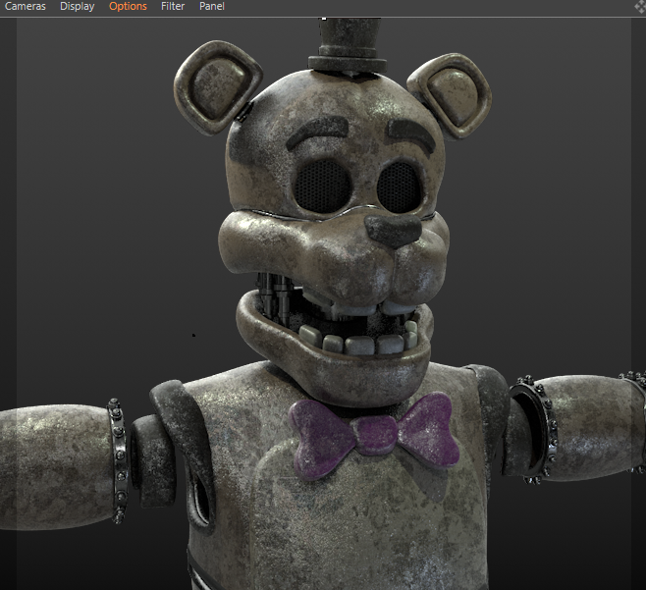This screenshot has height=590, width=646.
Task: Open the Filter menu
Action: pos(173,6)
